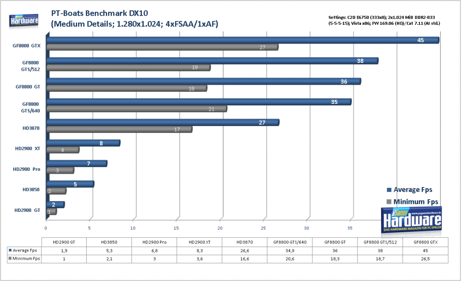Viewport: 461px width, 281px height.
Task: Click the HD2900 XT gray bar labeled 4
Action: coord(63,150)
